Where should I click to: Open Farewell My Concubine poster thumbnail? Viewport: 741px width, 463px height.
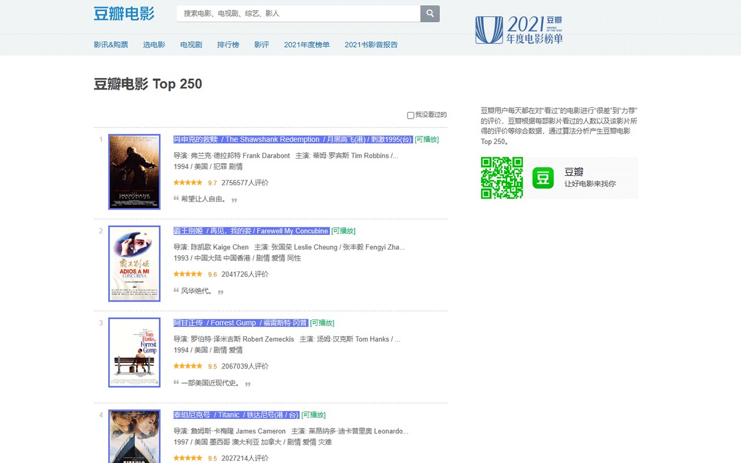coord(134,264)
